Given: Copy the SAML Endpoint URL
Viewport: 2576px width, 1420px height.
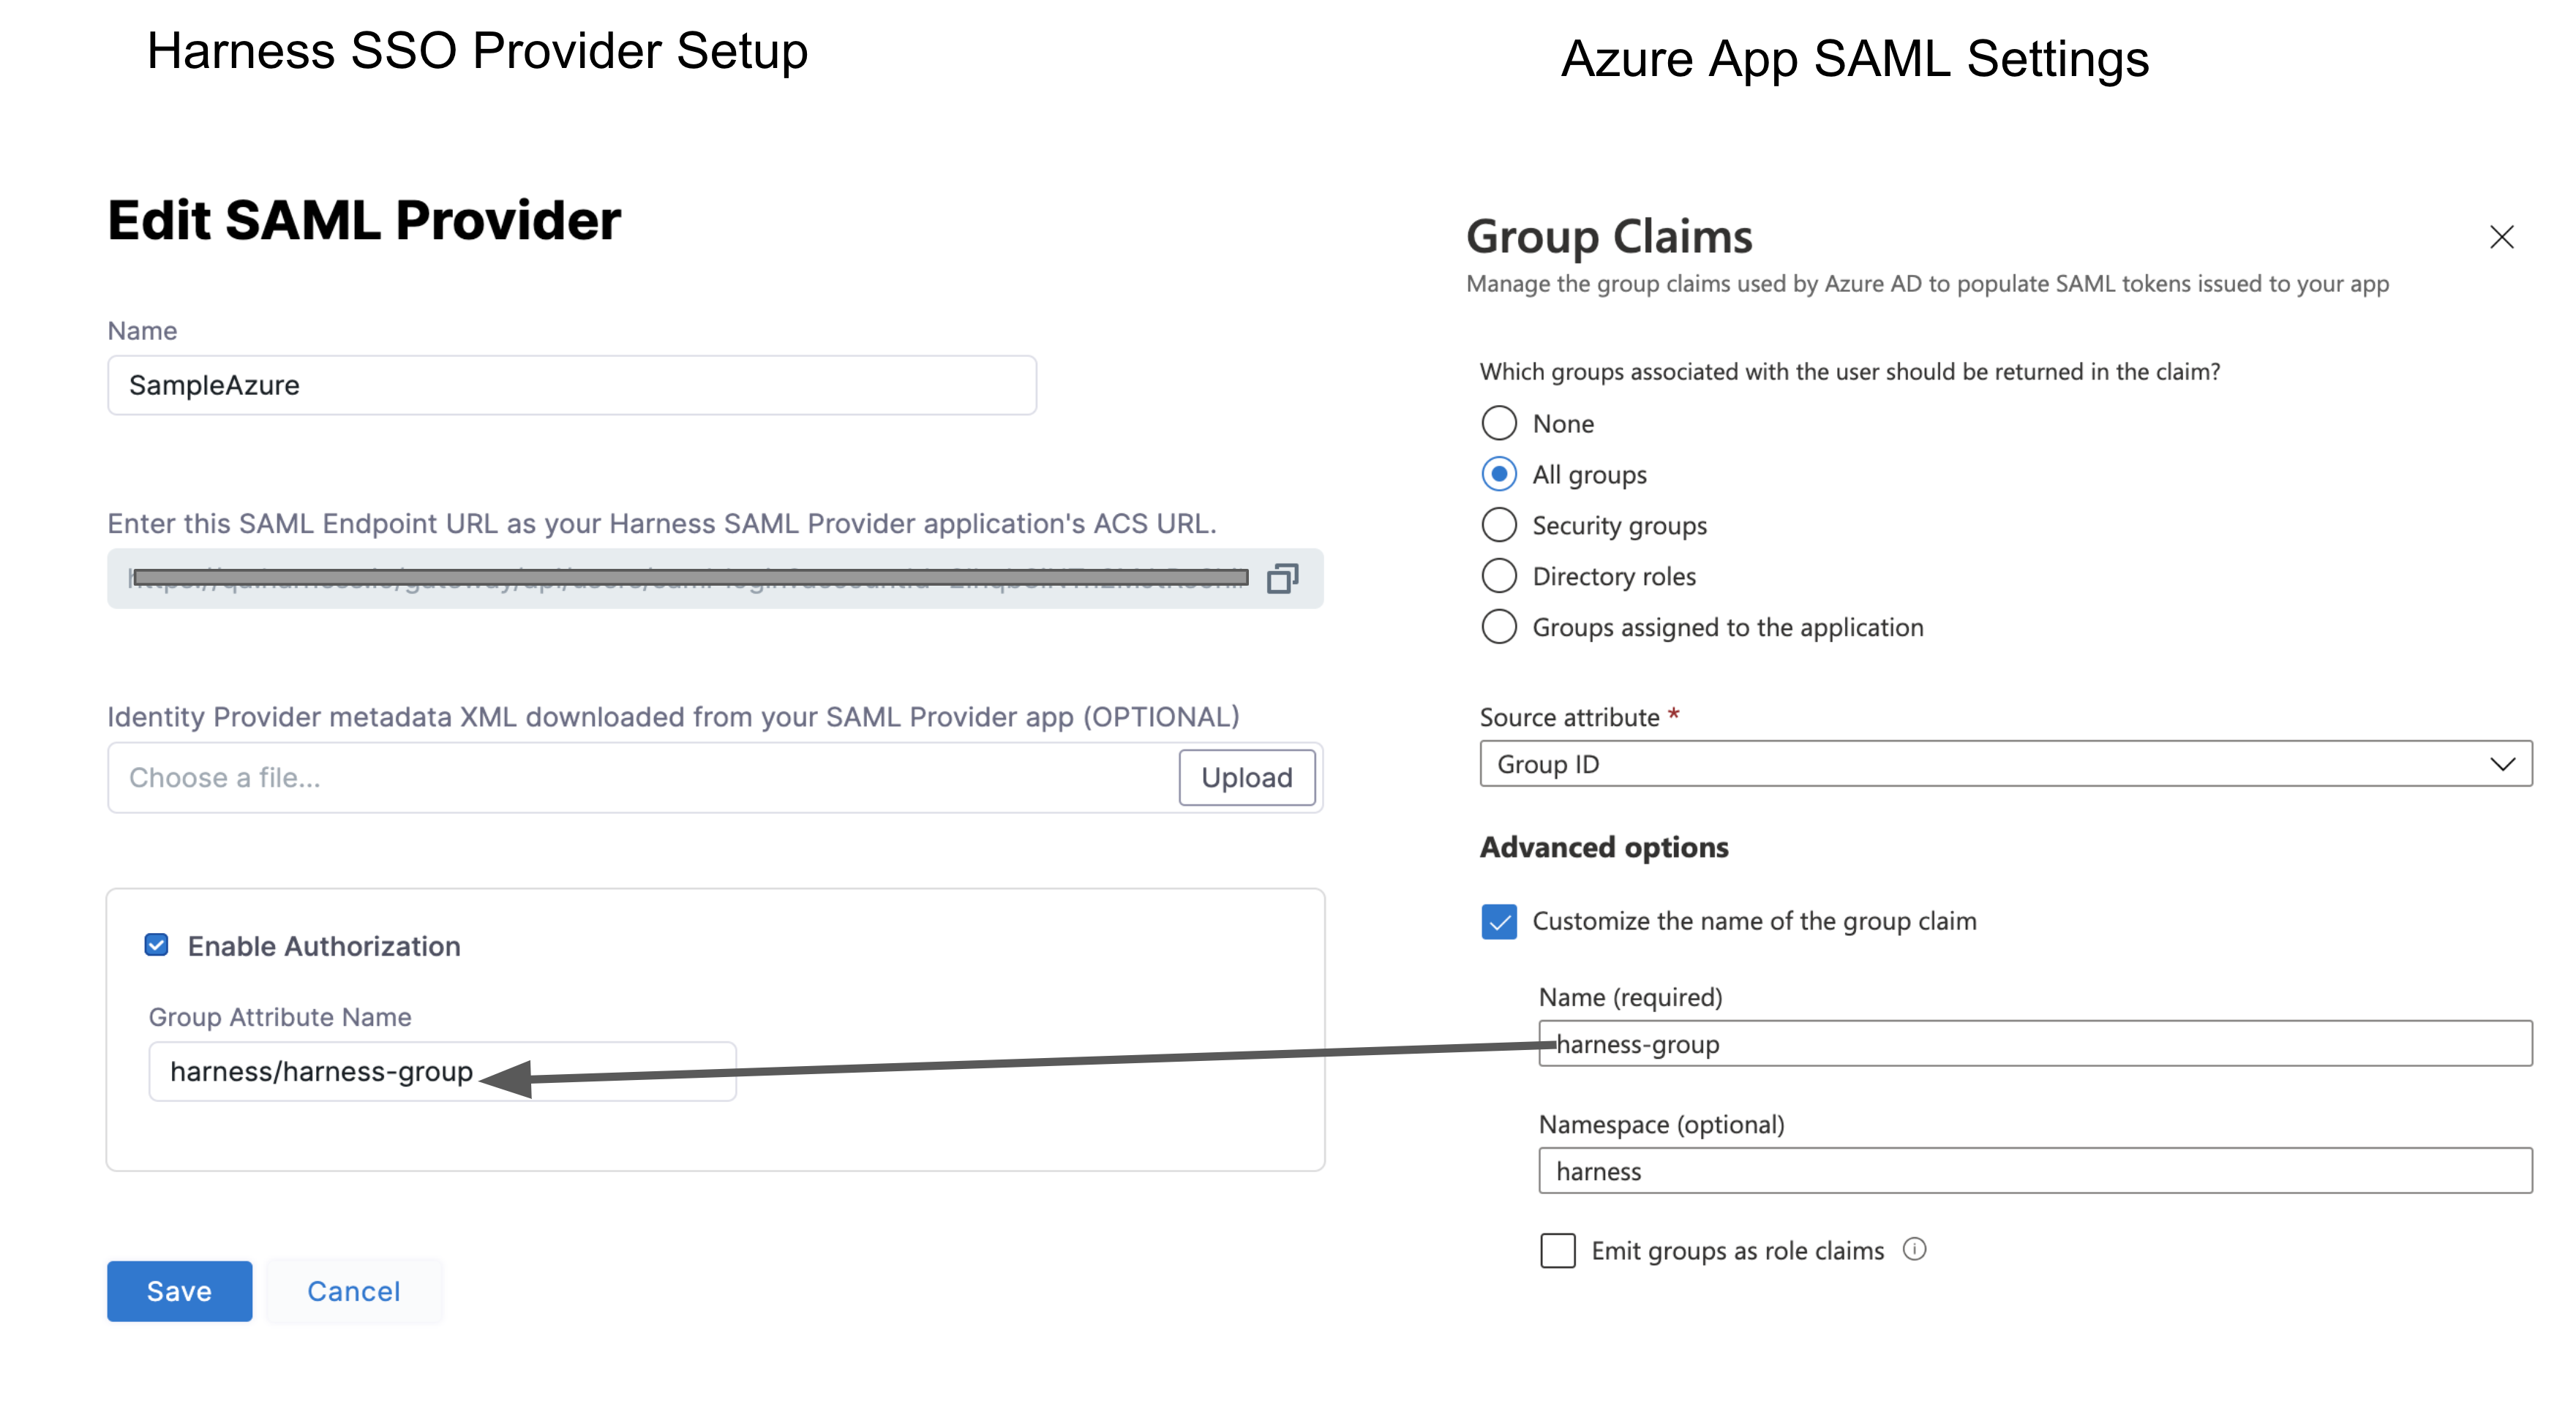Looking at the screenshot, I should (x=1282, y=578).
